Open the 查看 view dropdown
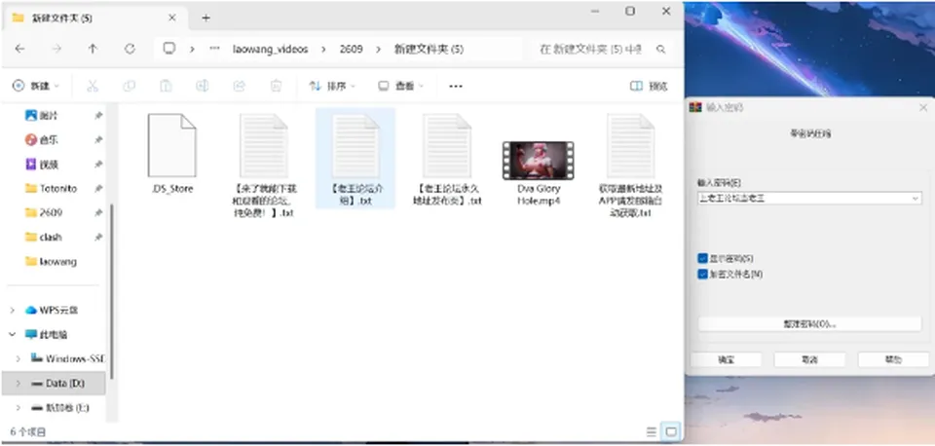 pos(400,86)
